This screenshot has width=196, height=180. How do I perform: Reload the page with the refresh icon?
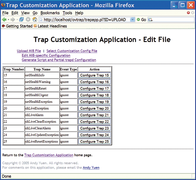(x=22, y=20)
